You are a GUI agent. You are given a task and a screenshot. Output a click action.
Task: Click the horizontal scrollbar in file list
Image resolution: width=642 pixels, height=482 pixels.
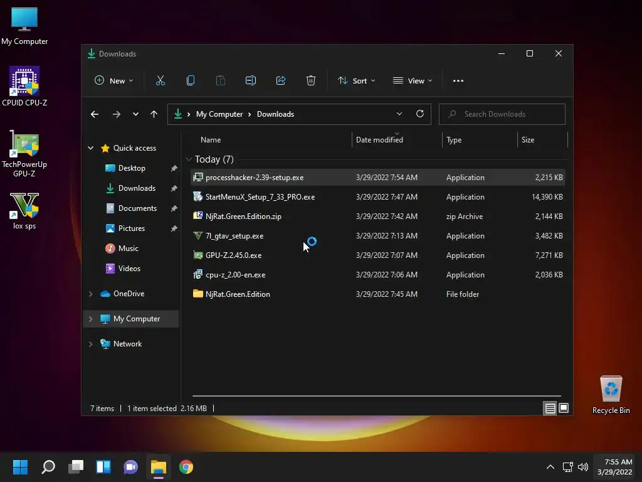pos(376,396)
